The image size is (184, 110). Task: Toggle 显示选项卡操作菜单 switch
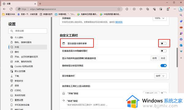coord(163,43)
